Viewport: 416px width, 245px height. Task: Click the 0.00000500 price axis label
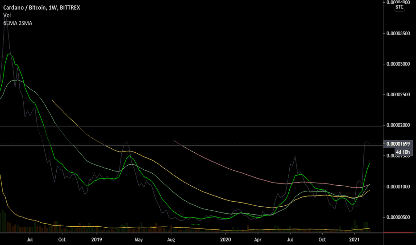click(x=398, y=217)
